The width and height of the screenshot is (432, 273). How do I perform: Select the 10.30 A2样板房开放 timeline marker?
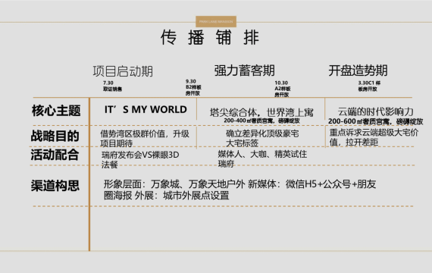click(x=283, y=89)
